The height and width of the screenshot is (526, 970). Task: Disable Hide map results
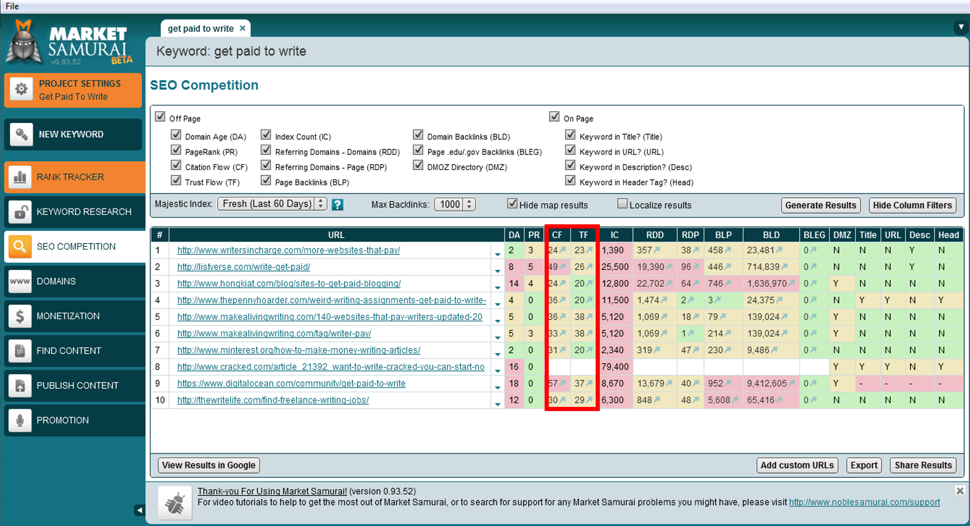coord(512,203)
